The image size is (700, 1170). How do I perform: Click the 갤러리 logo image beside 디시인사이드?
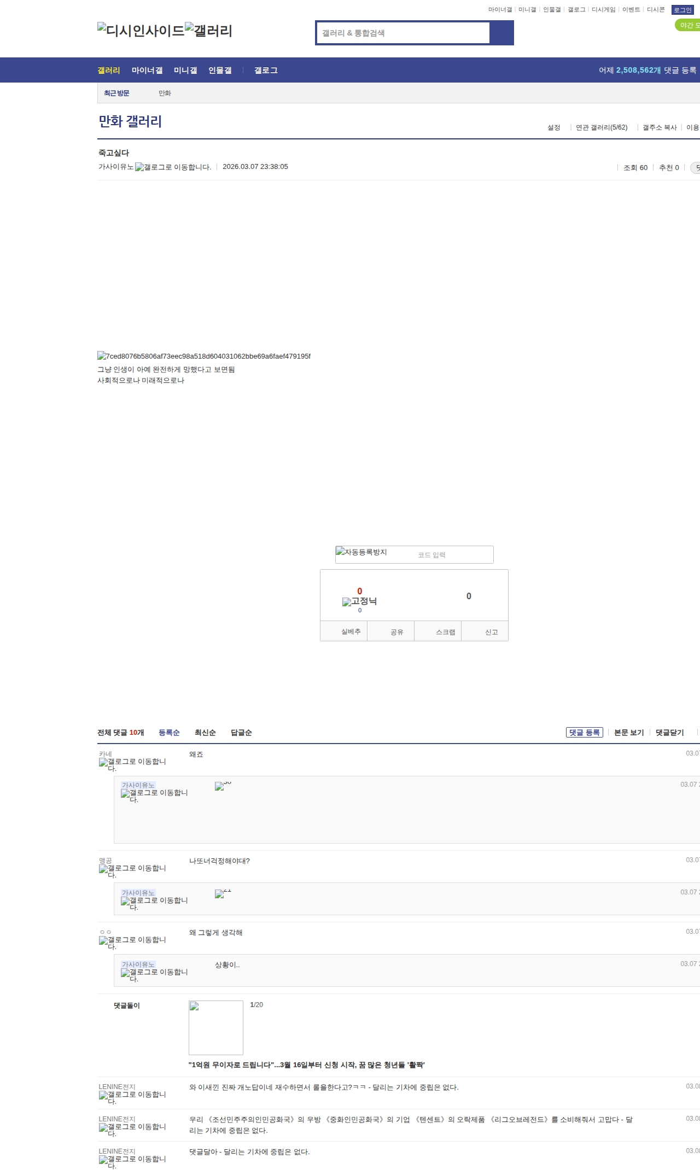point(209,31)
